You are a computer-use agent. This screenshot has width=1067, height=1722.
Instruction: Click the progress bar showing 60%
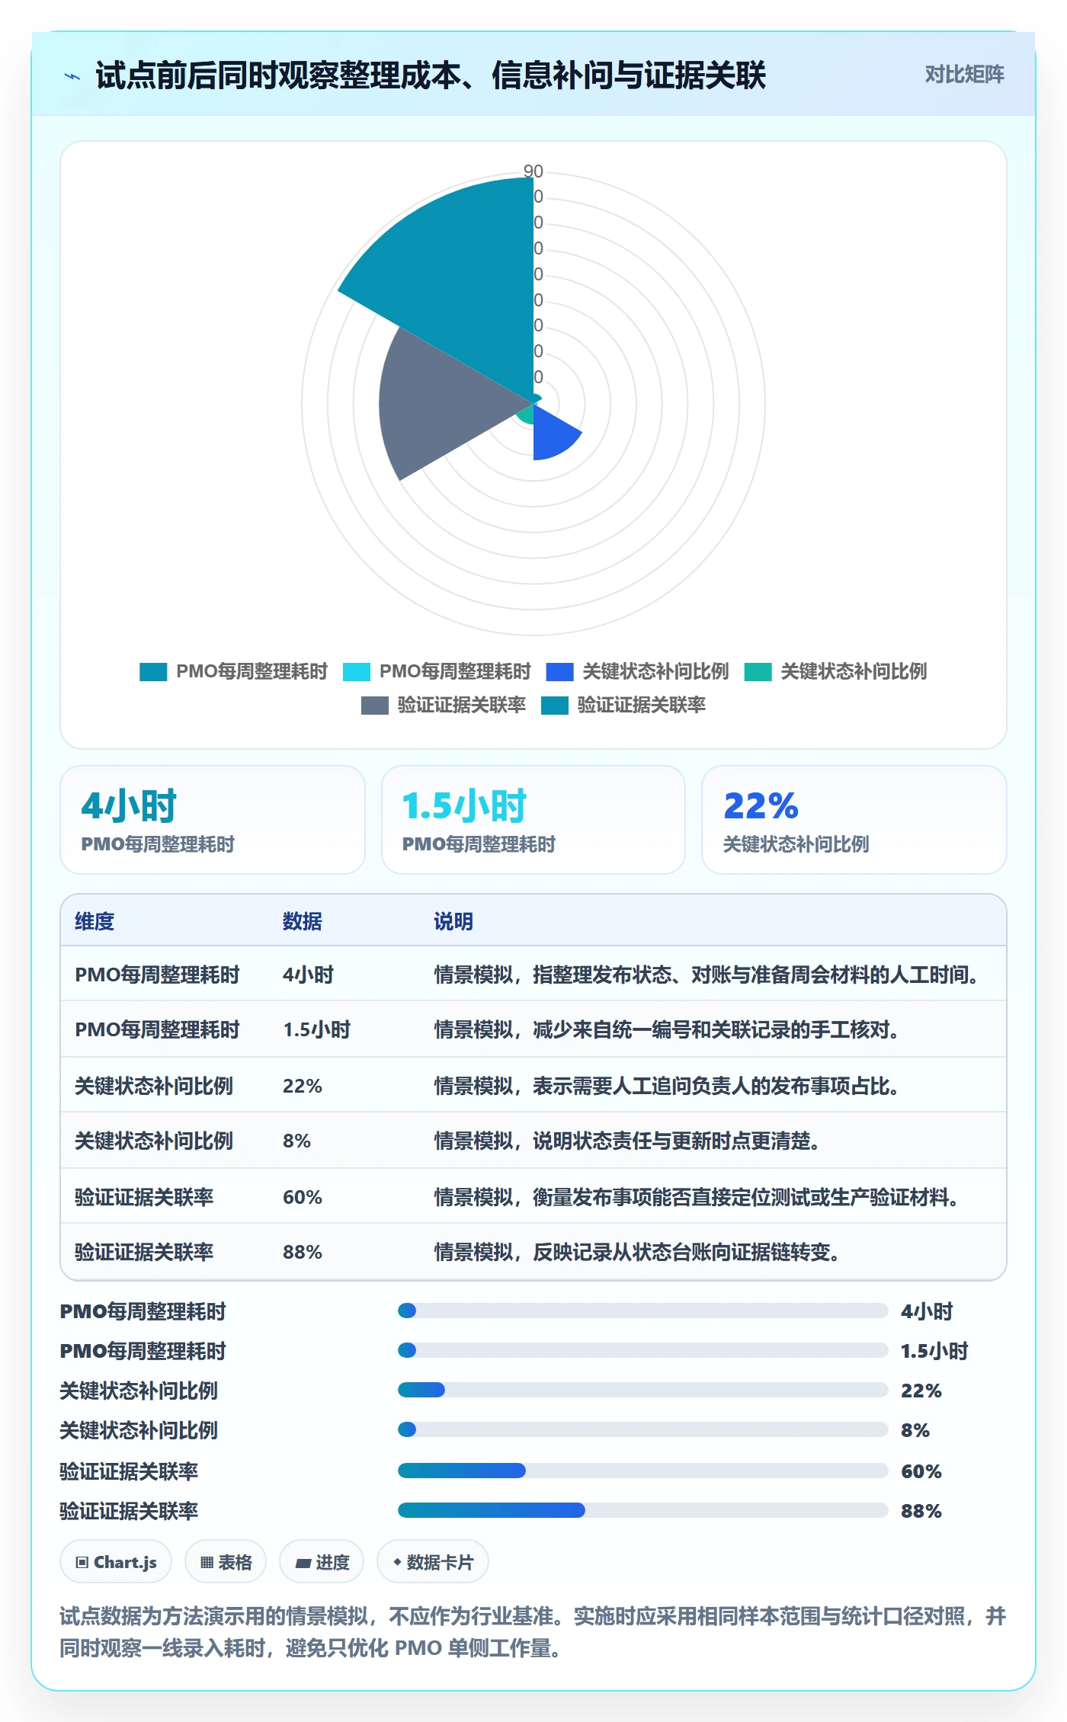[642, 1471]
